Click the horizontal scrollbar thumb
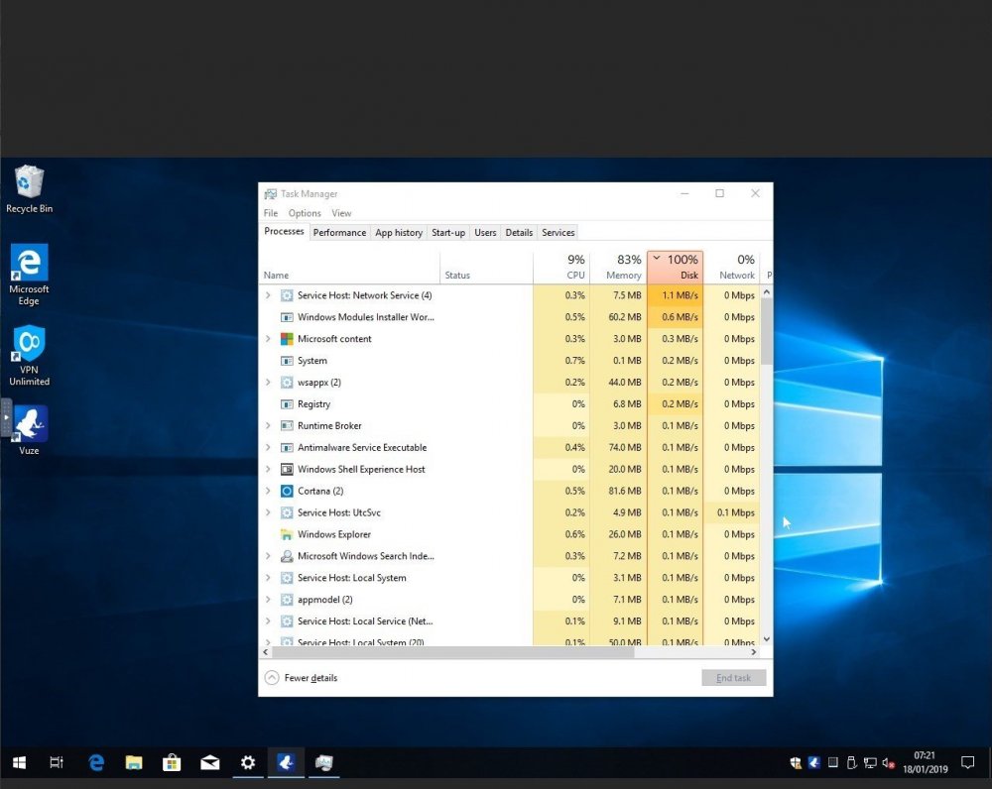Viewport: 992px width, 789px height. [453, 652]
